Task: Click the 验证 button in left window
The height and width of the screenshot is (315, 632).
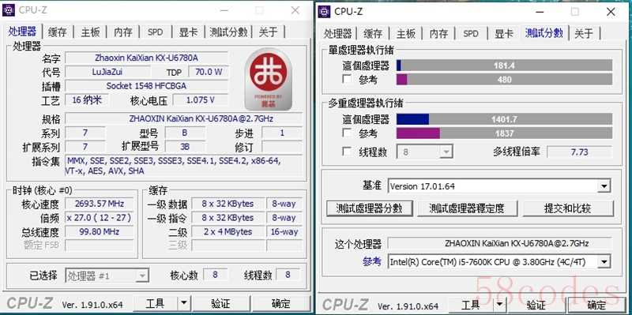Action: click(220, 303)
